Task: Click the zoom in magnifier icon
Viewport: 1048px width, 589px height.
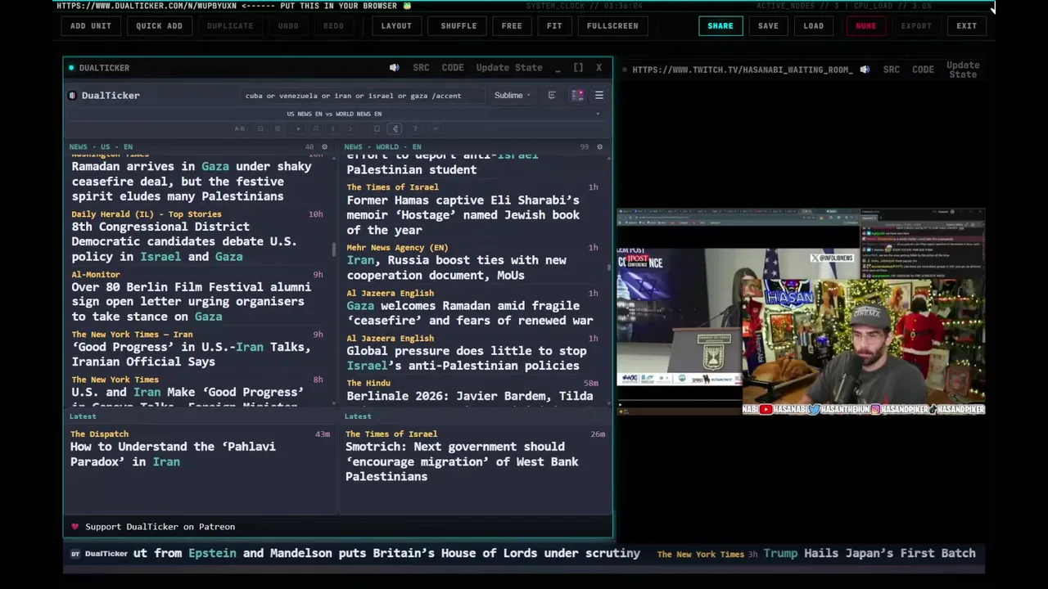Action: [x=278, y=128]
